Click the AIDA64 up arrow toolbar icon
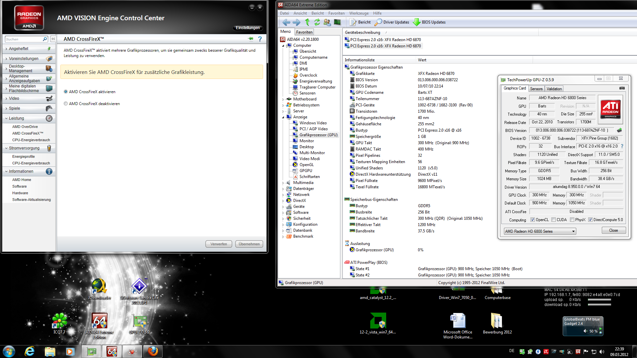The image size is (637, 358). click(x=307, y=22)
